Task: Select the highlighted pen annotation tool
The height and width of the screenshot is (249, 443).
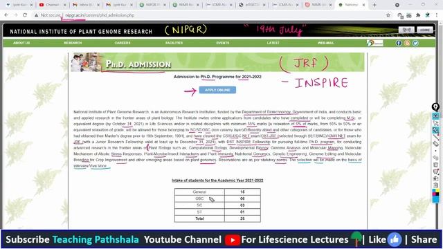Action: 435,130
